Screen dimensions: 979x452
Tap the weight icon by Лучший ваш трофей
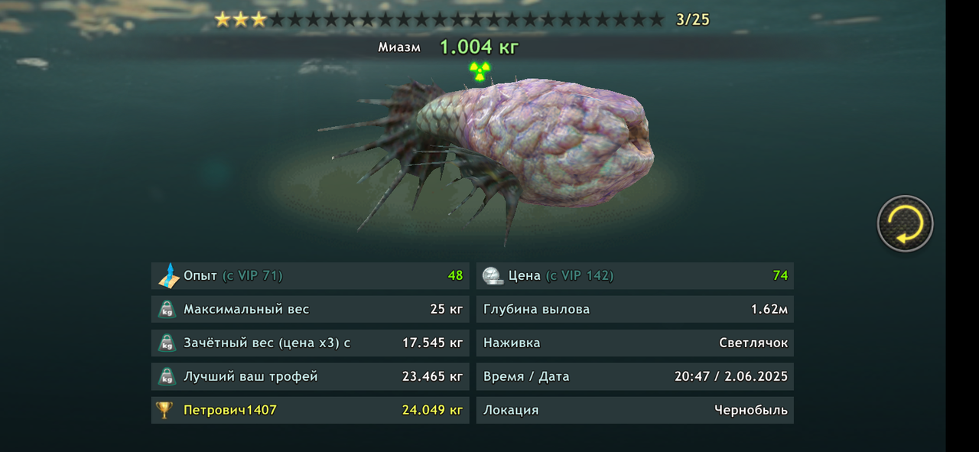167,377
